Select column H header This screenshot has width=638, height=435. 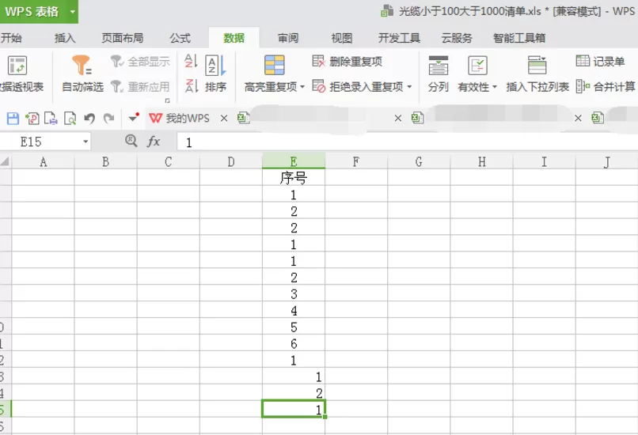482,161
